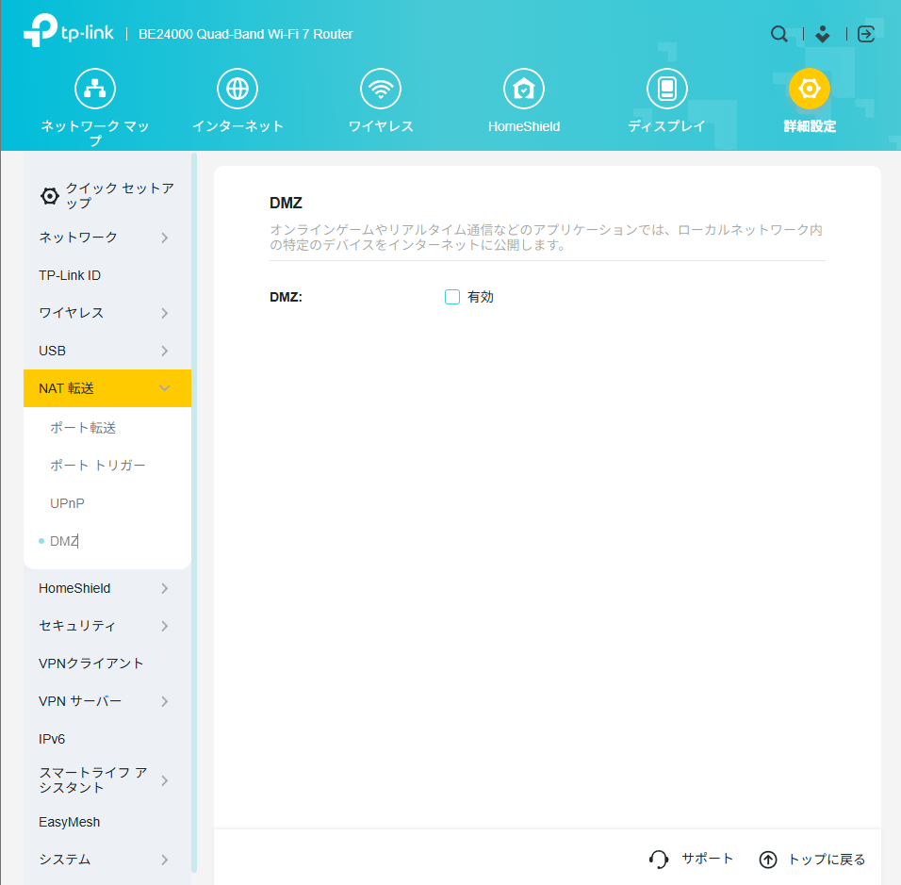Open the ディスプレイ icon
Viewport: 901px width, 885px height.
[666, 89]
